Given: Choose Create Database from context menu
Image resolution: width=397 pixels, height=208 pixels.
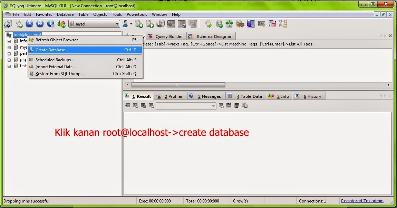Looking at the screenshot, I should click(x=85, y=50).
